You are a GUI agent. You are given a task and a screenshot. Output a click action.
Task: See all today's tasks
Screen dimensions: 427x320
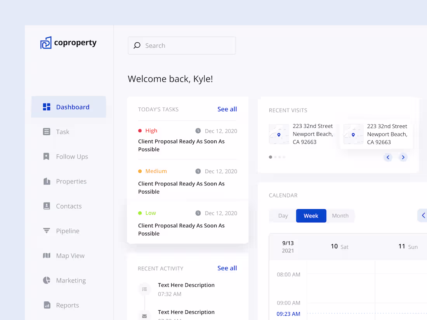click(227, 109)
